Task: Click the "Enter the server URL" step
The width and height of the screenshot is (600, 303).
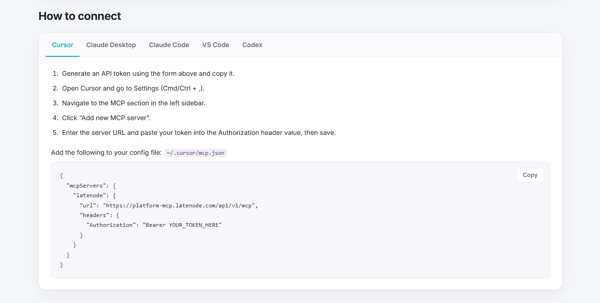Action: [x=199, y=133]
